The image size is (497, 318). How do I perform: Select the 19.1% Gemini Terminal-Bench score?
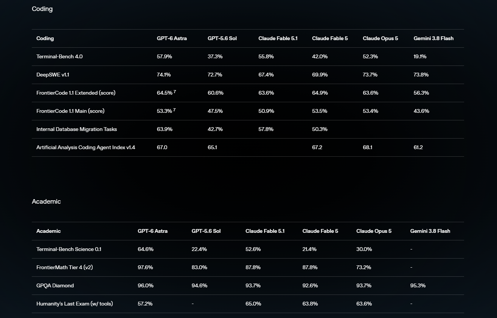(x=420, y=56)
